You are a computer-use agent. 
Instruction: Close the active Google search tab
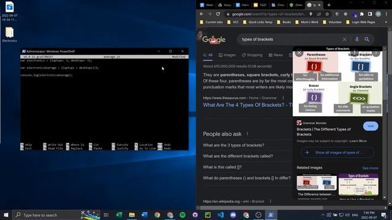tap(319, 5)
